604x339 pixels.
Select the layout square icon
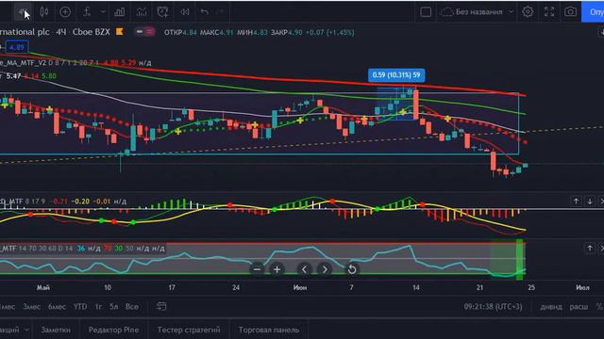coord(426,12)
